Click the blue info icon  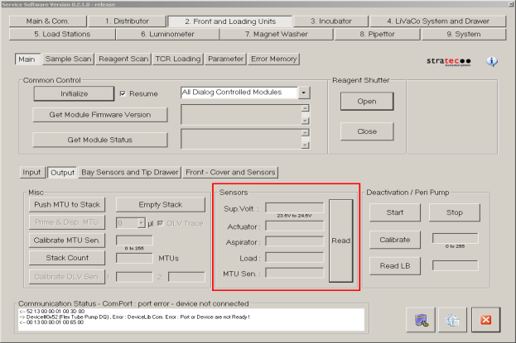492,61
